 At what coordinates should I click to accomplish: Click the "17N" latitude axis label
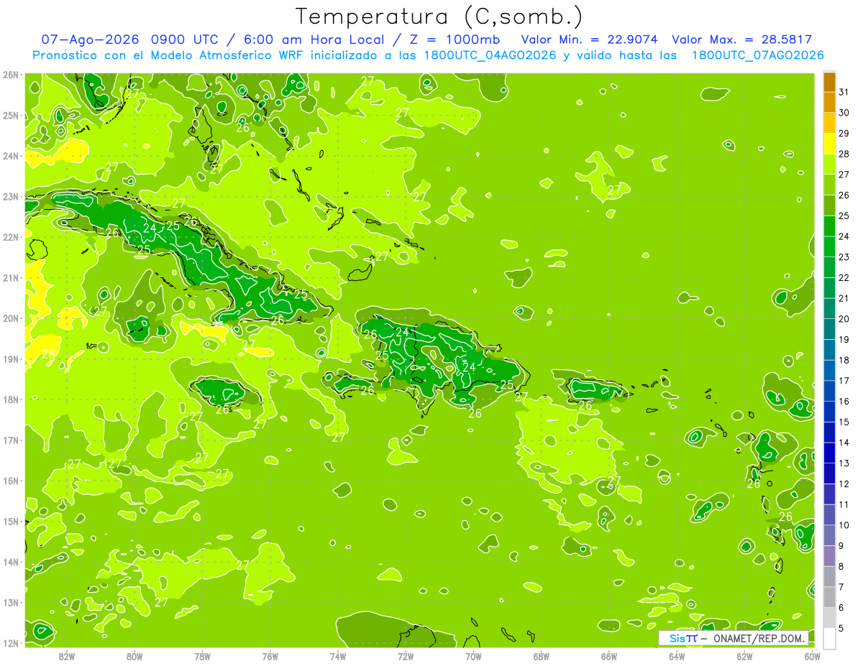pos(11,440)
